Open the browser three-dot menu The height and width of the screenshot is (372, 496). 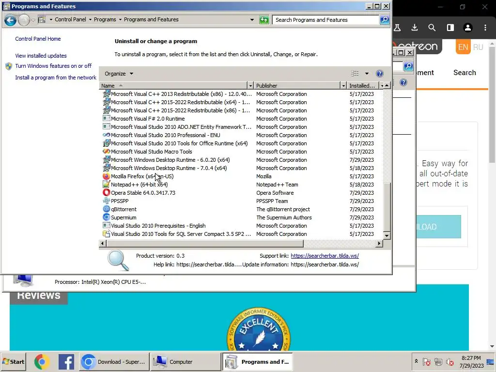[485, 28]
